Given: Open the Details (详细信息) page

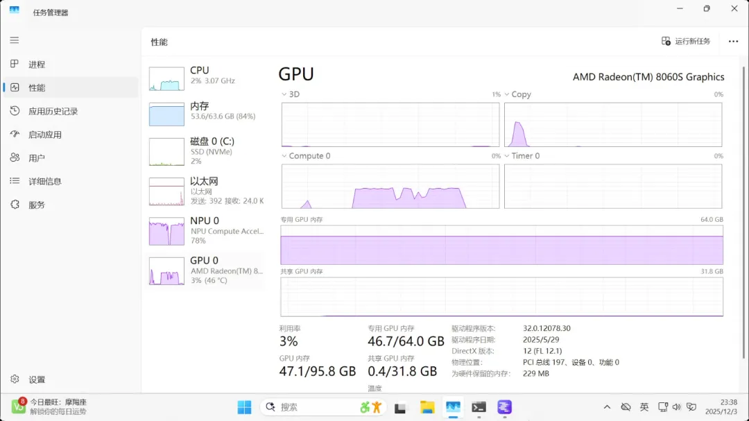Looking at the screenshot, I should [x=44, y=181].
